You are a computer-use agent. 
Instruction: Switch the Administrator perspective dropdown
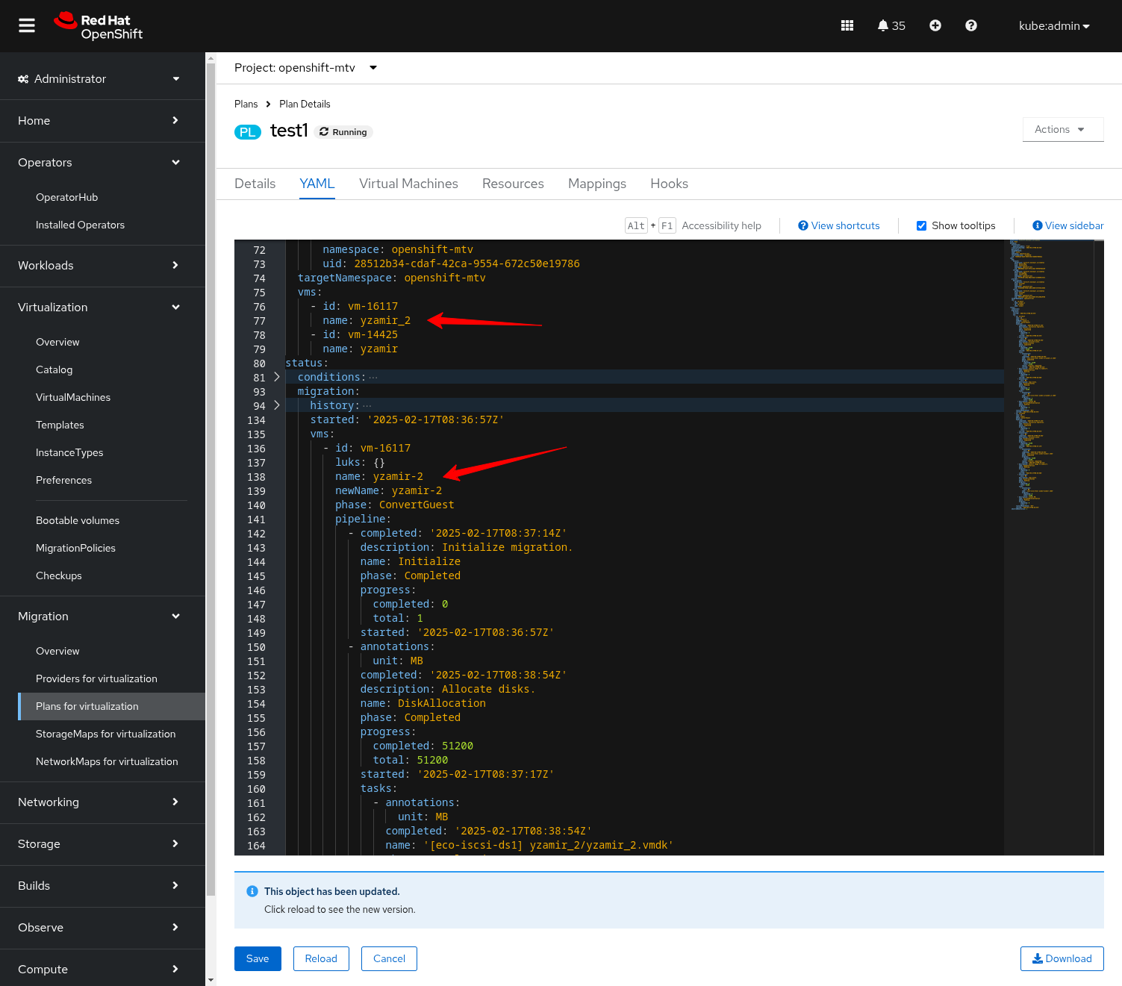coord(102,79)
